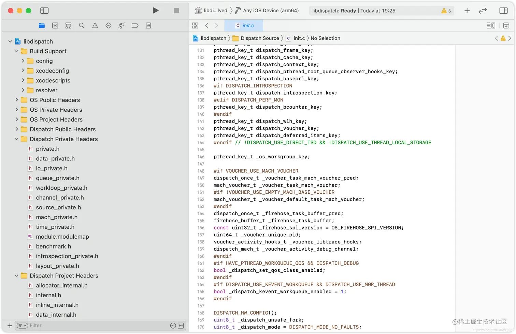Add new file with bottom plus button
The height and width of the screenshot is (334, 516).
[10, 326]
